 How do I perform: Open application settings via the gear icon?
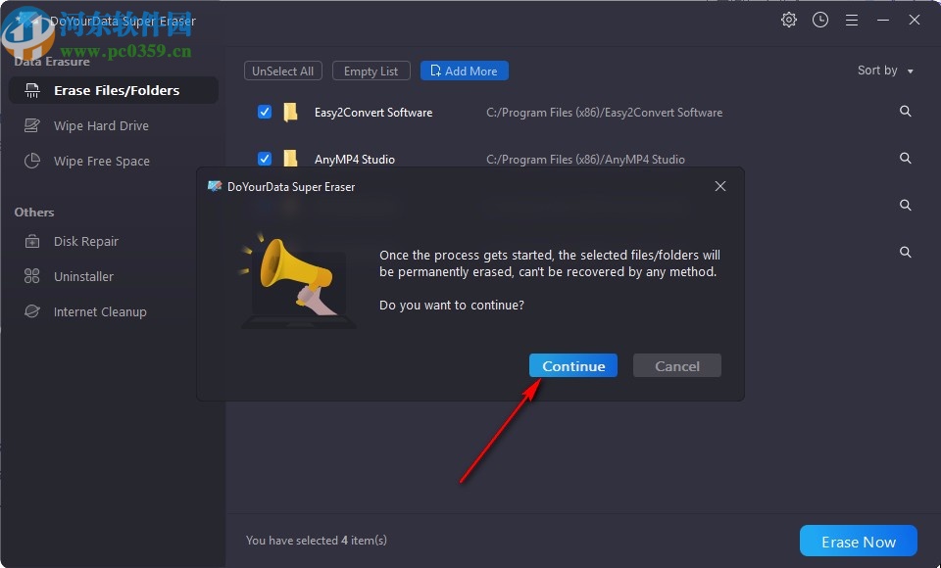click(789, 20)
